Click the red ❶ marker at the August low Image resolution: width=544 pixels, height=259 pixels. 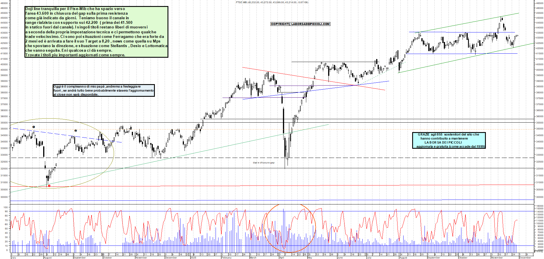49,186
